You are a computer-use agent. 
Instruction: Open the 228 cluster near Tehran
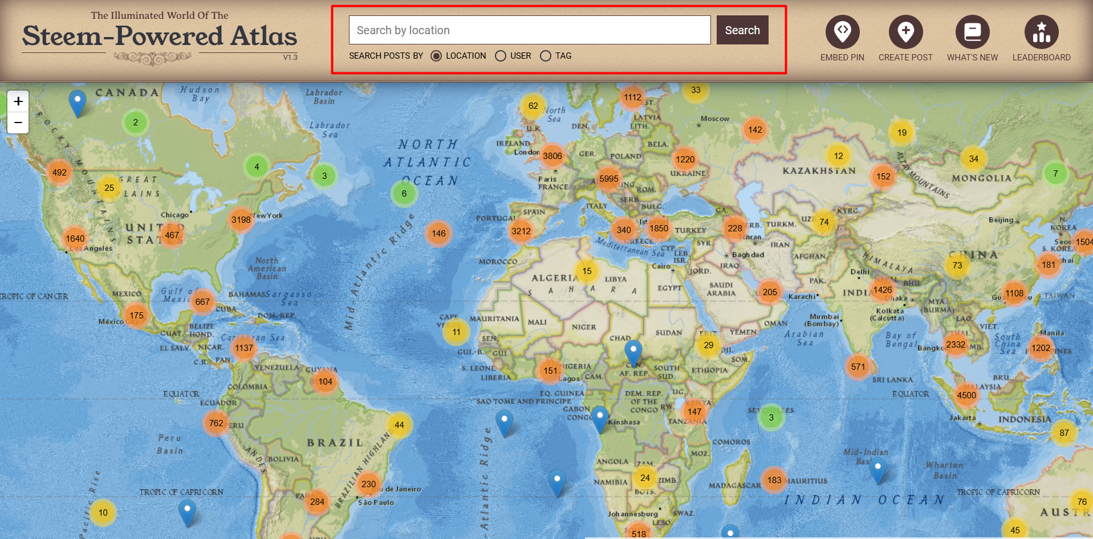click(x=736, y=228)
